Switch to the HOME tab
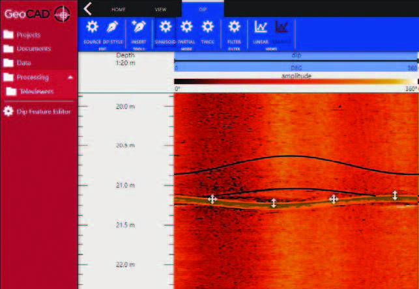The height and width of the screenshot is (289, 419). 119,9
